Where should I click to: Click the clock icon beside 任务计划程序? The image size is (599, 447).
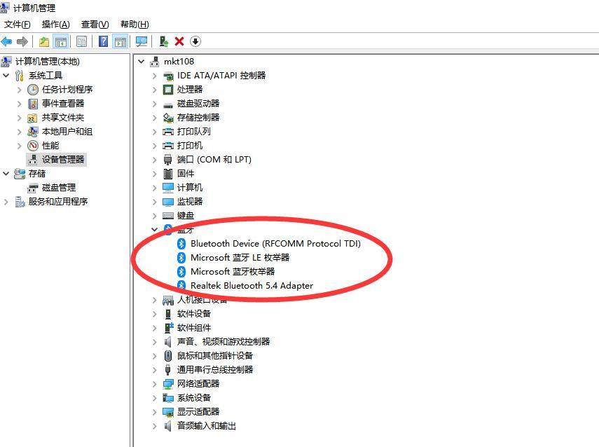coord(33,90)
